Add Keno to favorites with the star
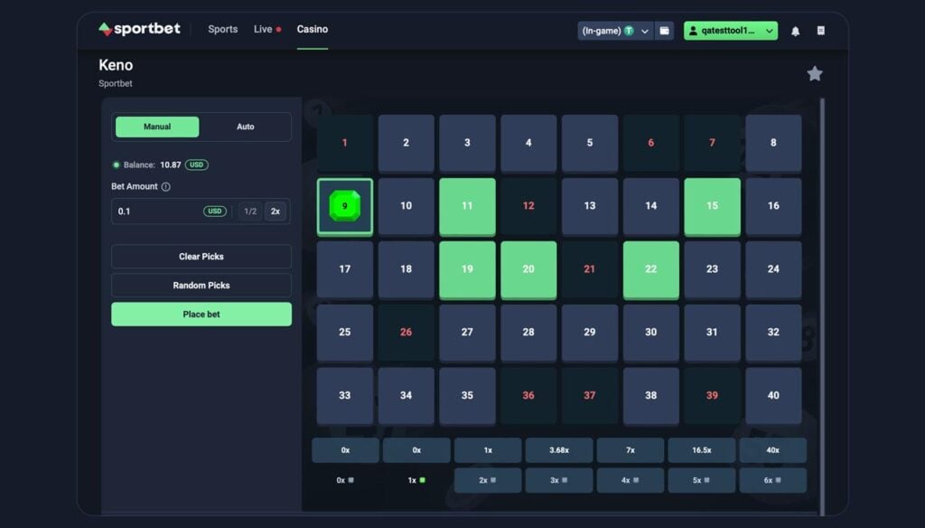 click(x=815, y=74)
